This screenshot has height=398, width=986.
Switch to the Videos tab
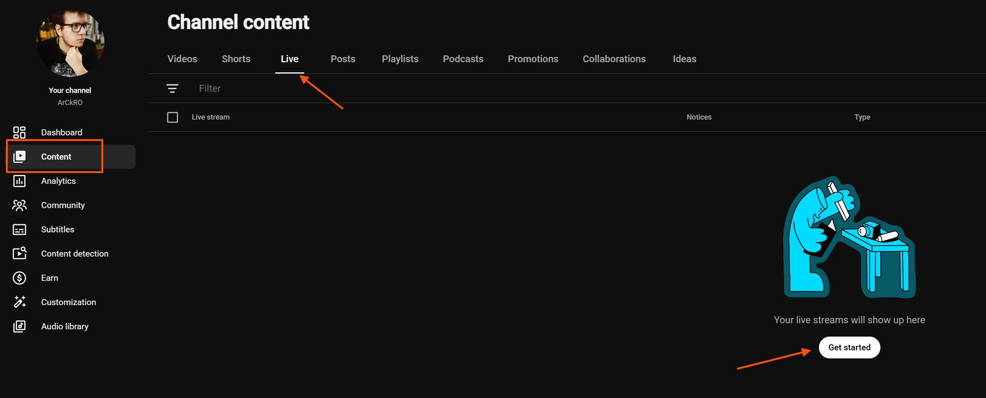[x=182, y=59]
